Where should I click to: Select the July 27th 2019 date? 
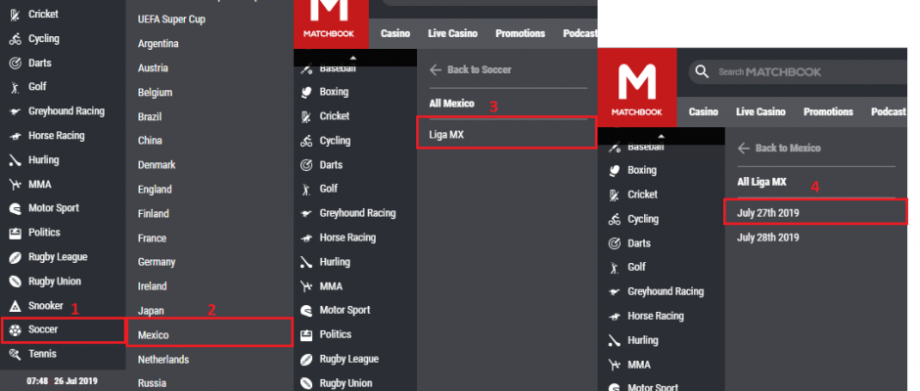point(816,212)
